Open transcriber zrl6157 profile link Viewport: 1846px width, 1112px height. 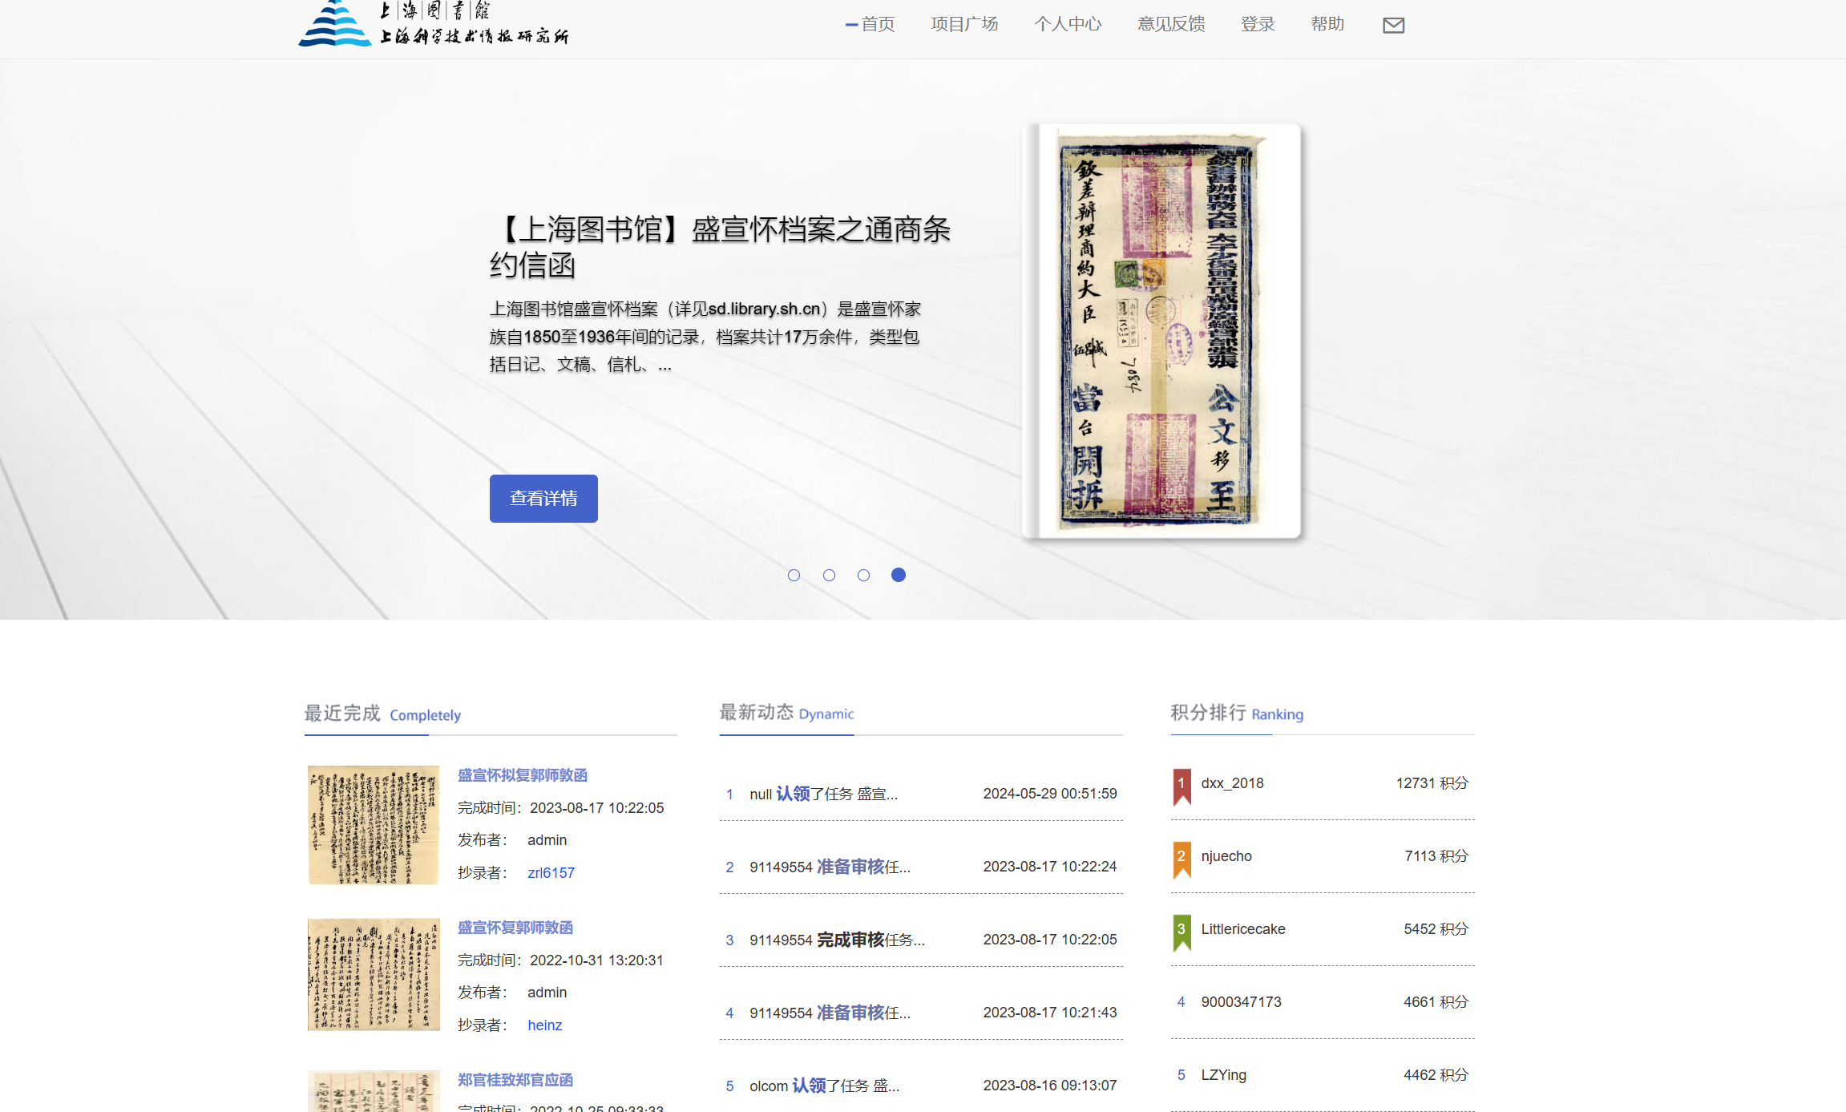pyautogui.click(x=551, y=873)
